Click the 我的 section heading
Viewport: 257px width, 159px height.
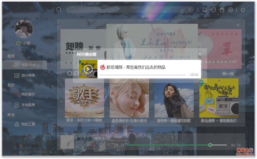(x=11, y=85)
